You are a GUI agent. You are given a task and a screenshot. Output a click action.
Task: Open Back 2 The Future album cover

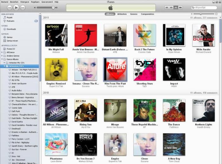[x=145, y=35]
